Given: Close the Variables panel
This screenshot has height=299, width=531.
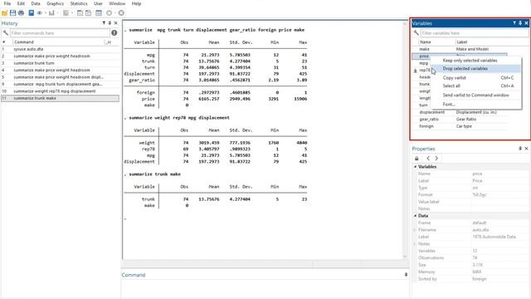Looking at the screenshot, I should 526,23.
